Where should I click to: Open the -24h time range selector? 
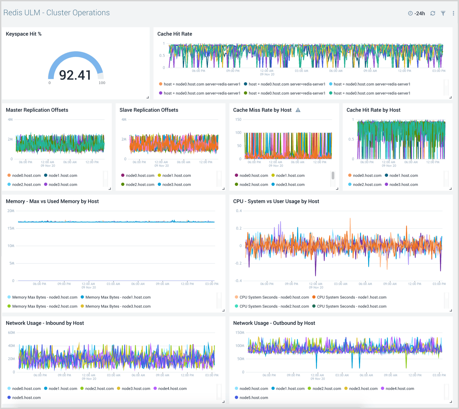pyautogui.click(x=420, y=13)
